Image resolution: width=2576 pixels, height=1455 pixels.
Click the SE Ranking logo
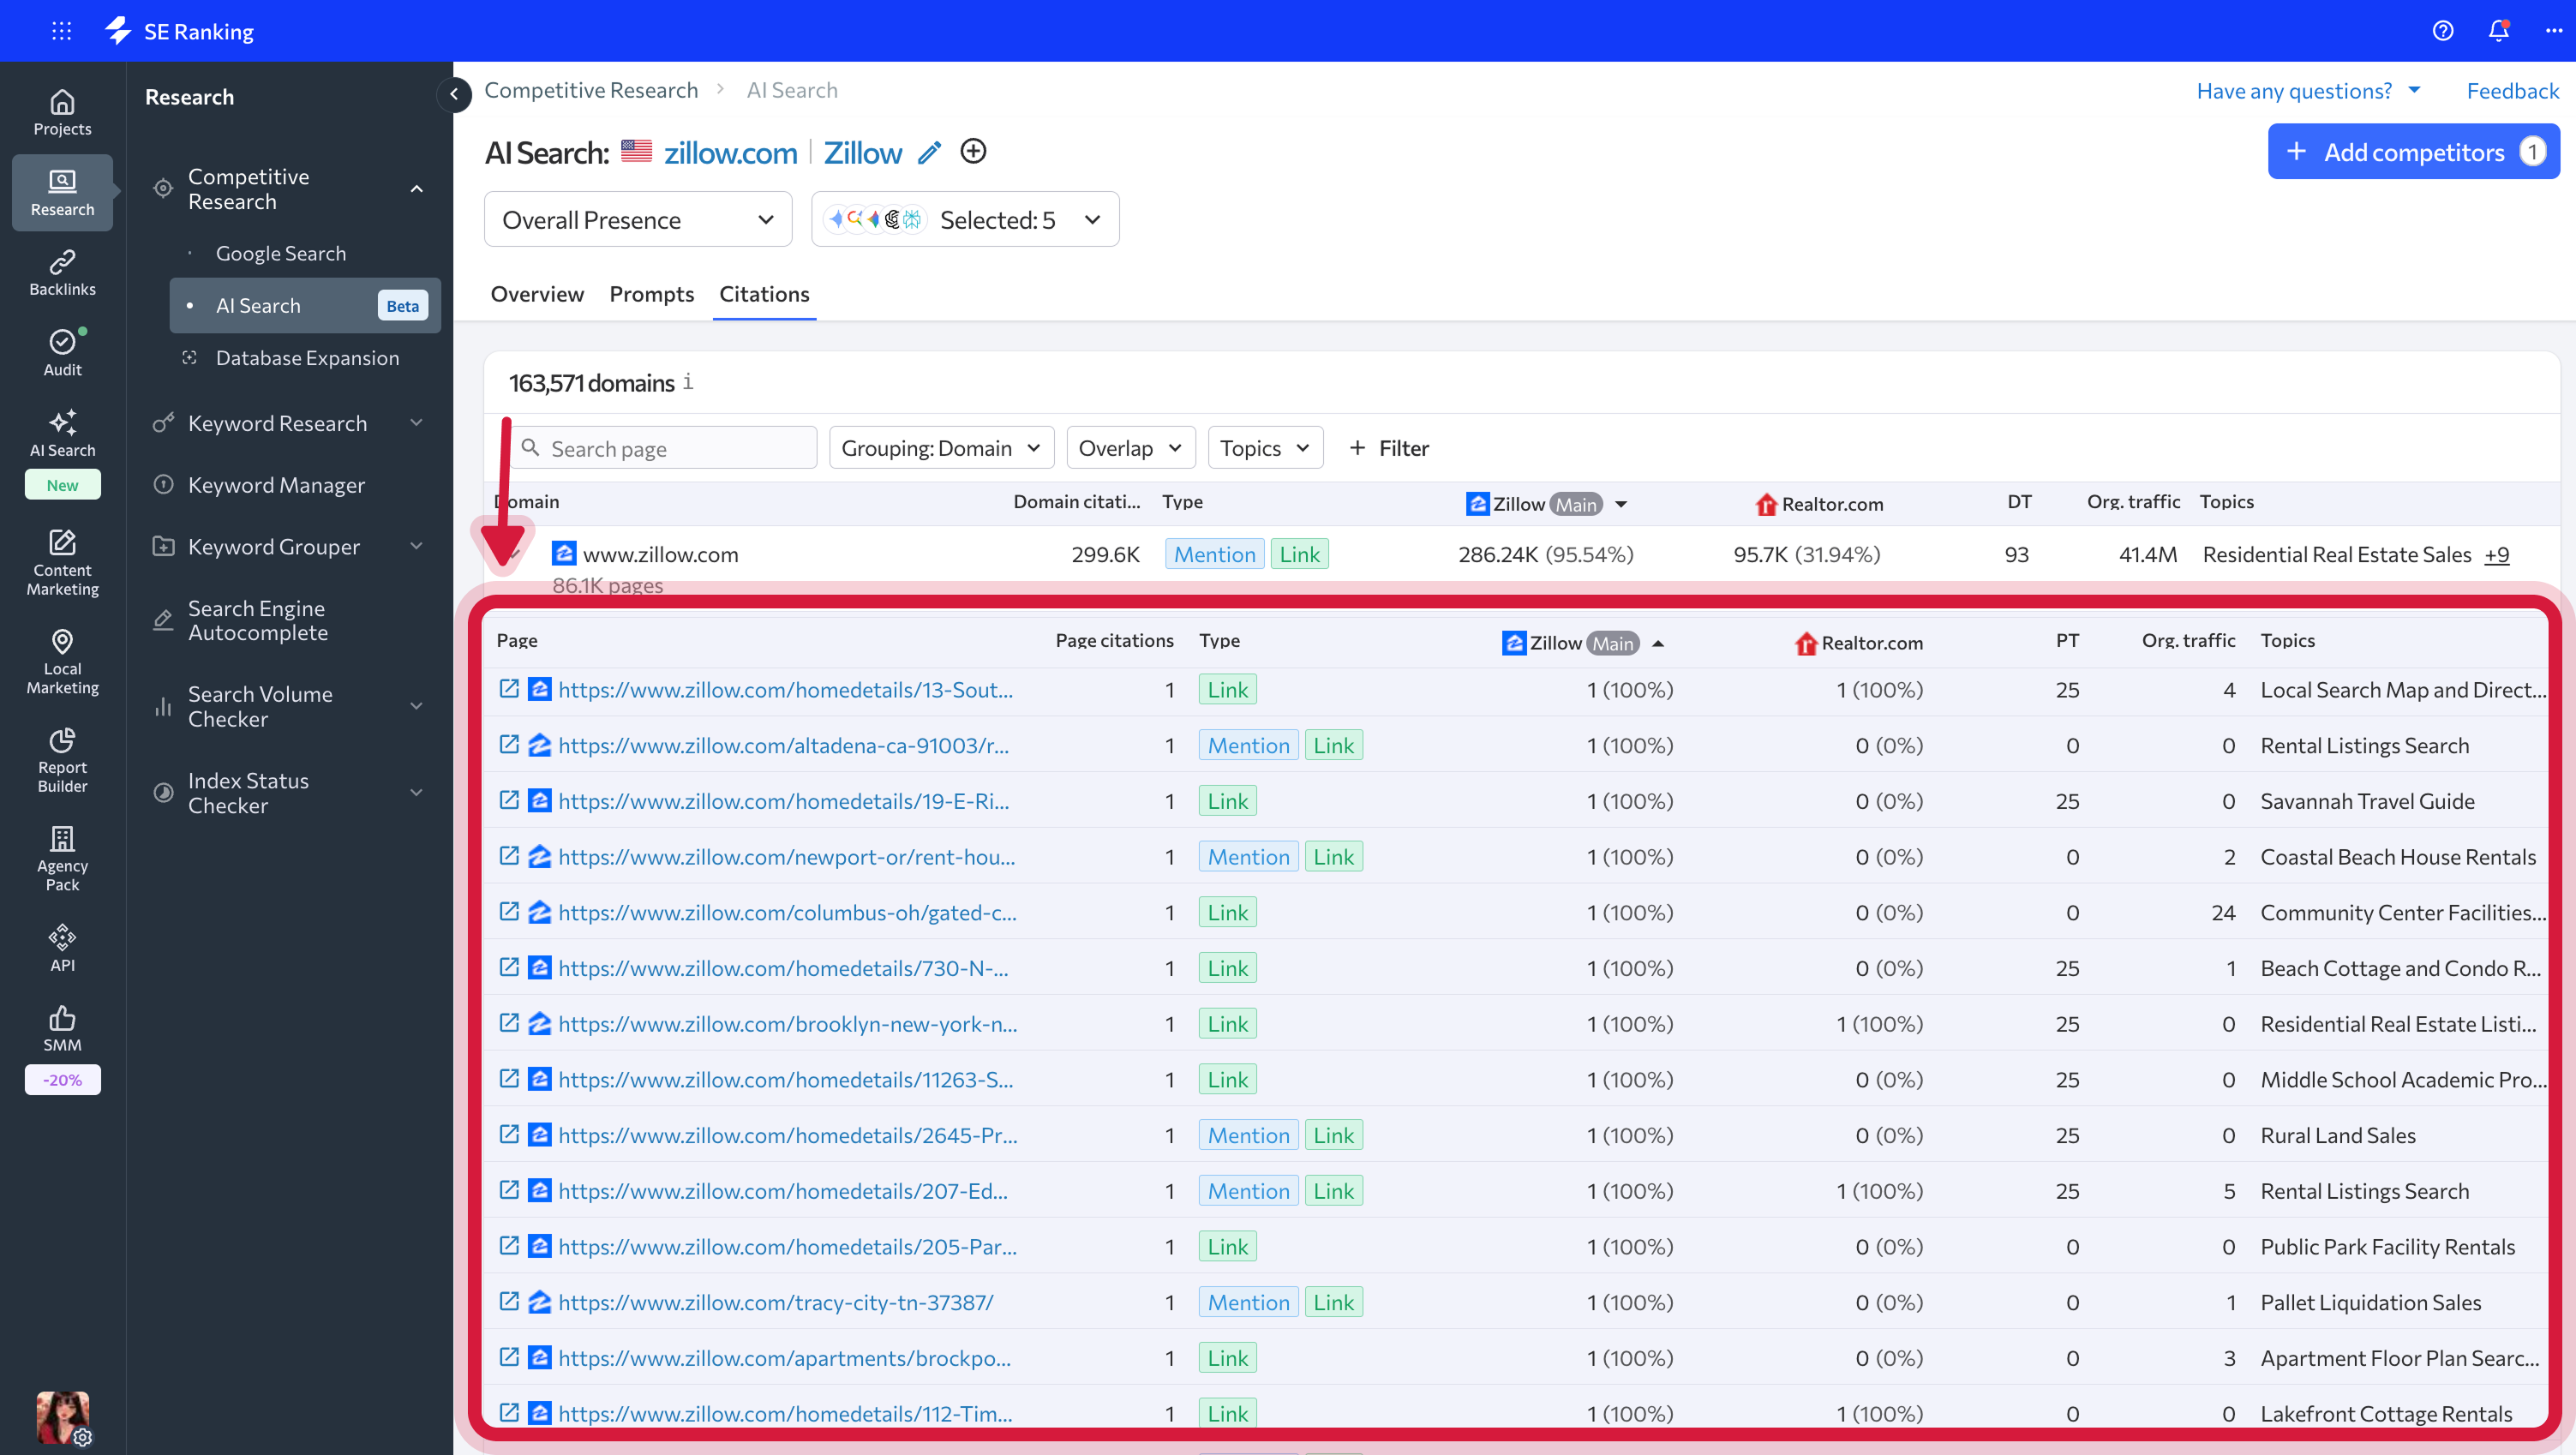(180, 31)
